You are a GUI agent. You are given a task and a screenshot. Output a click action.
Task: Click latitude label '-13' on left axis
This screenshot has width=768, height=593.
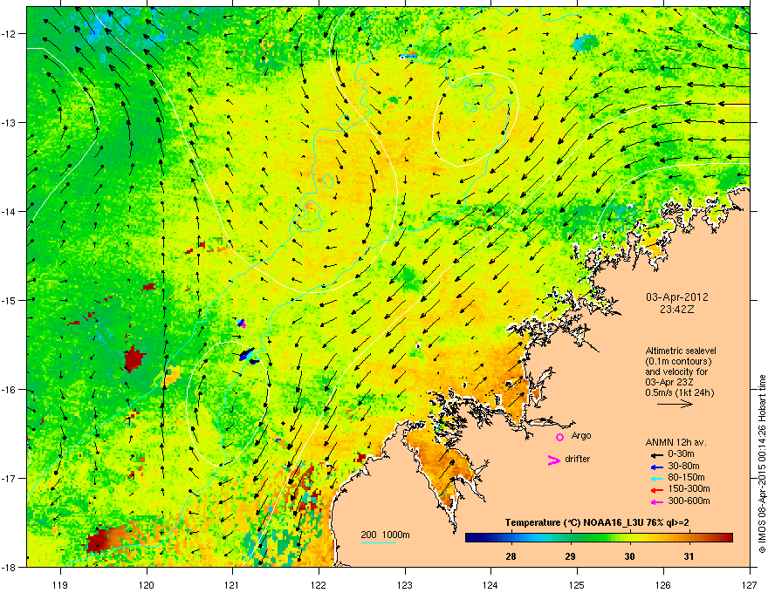(x=10, y=122)
